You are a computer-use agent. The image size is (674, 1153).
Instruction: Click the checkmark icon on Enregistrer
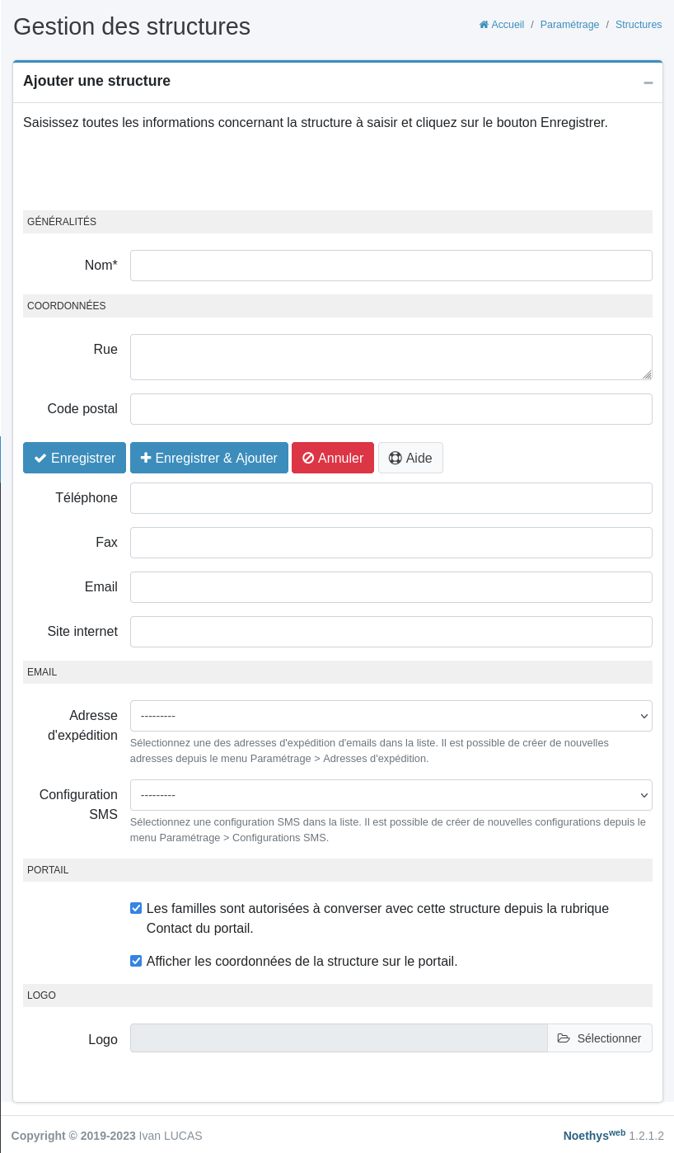coord(40,458)
